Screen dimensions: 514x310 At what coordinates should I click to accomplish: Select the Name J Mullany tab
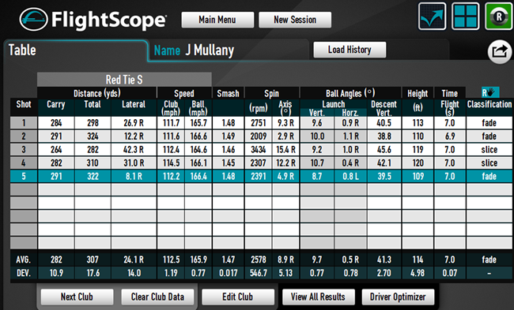(229, 50)
